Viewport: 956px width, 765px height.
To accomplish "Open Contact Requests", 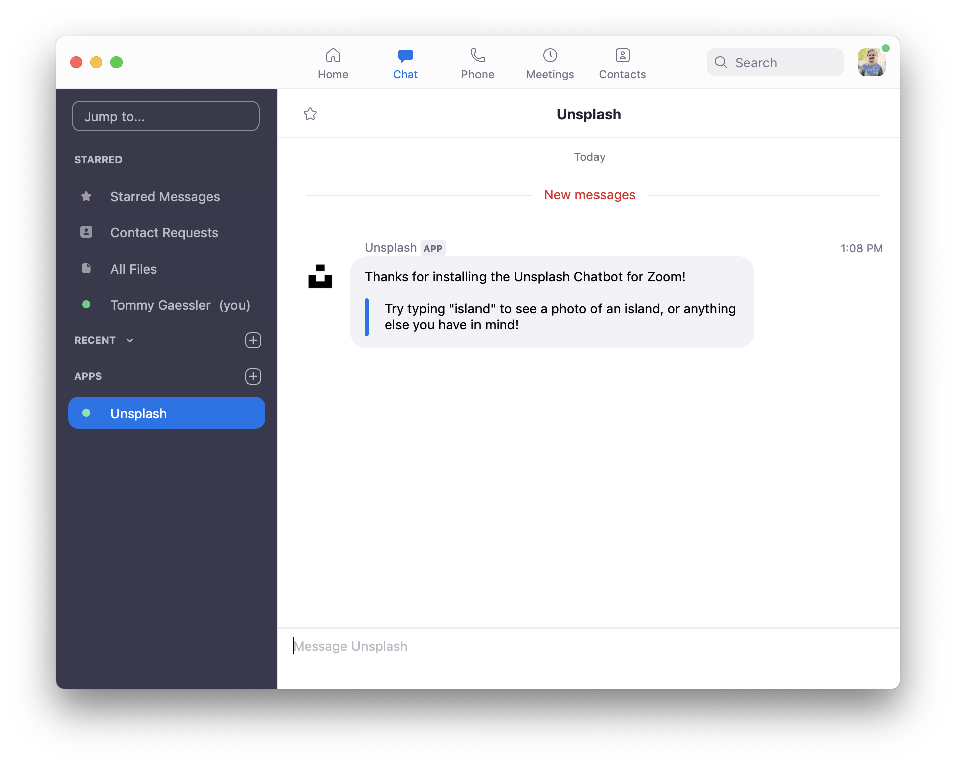I will (x=166, y=232).
